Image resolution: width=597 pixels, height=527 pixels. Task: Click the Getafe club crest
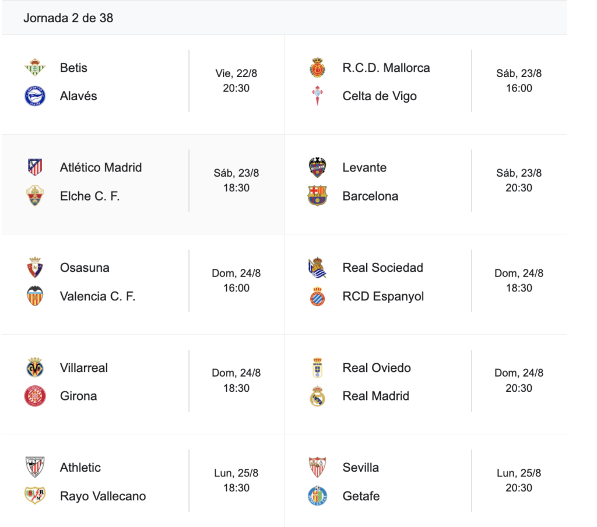(318, 496)
